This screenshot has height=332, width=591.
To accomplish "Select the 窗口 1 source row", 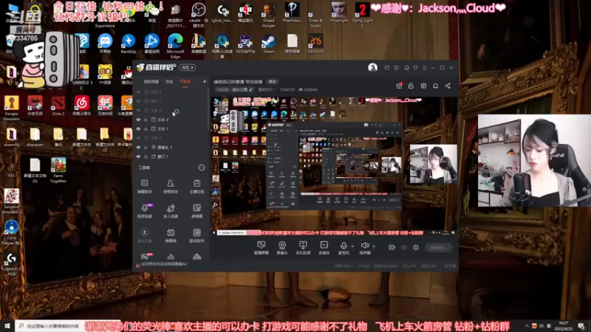I will pos(171,156).
